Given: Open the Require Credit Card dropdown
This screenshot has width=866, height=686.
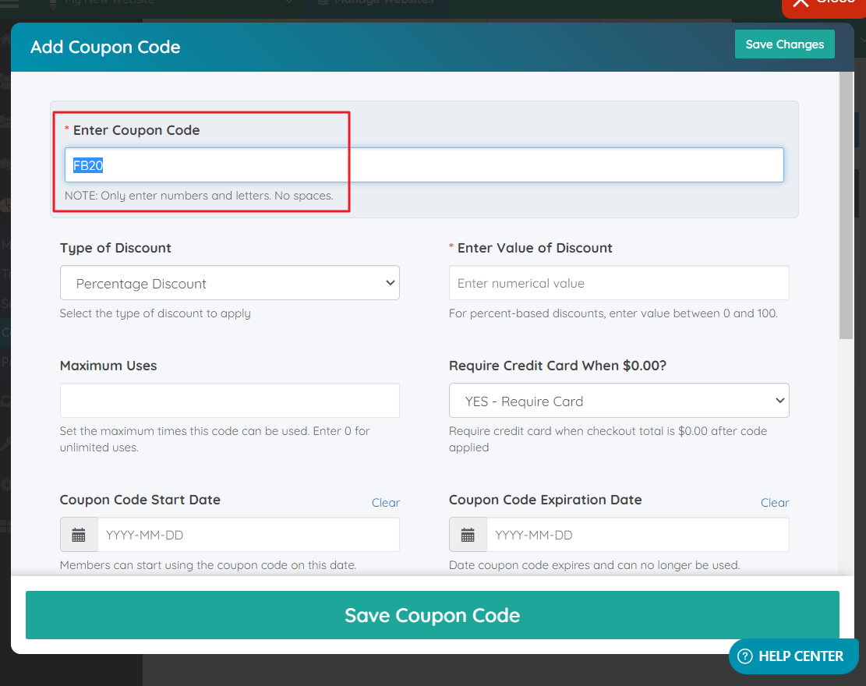Looking at the screenshot, I should (618, 400).
